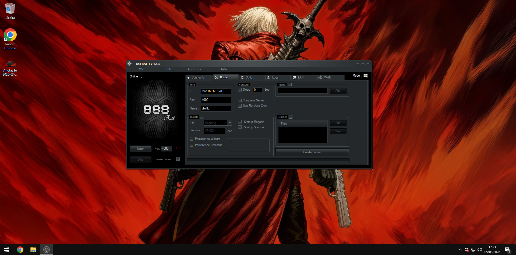
Task: Open the taskbar clock and date
Action: tap(492, 250)
